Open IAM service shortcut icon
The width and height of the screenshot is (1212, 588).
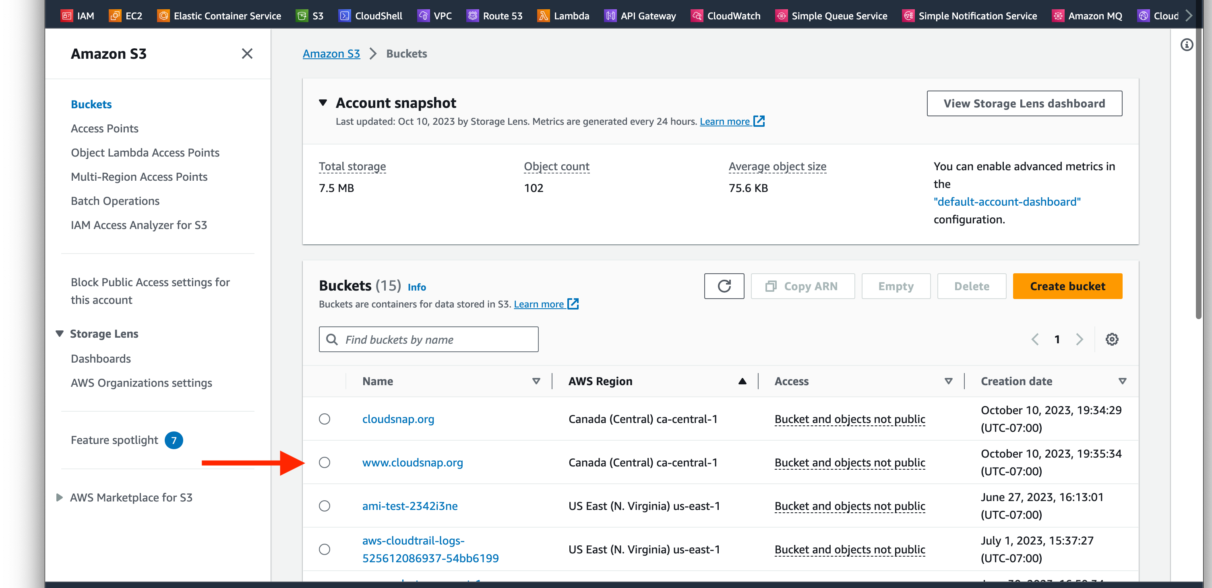[67, 16]
